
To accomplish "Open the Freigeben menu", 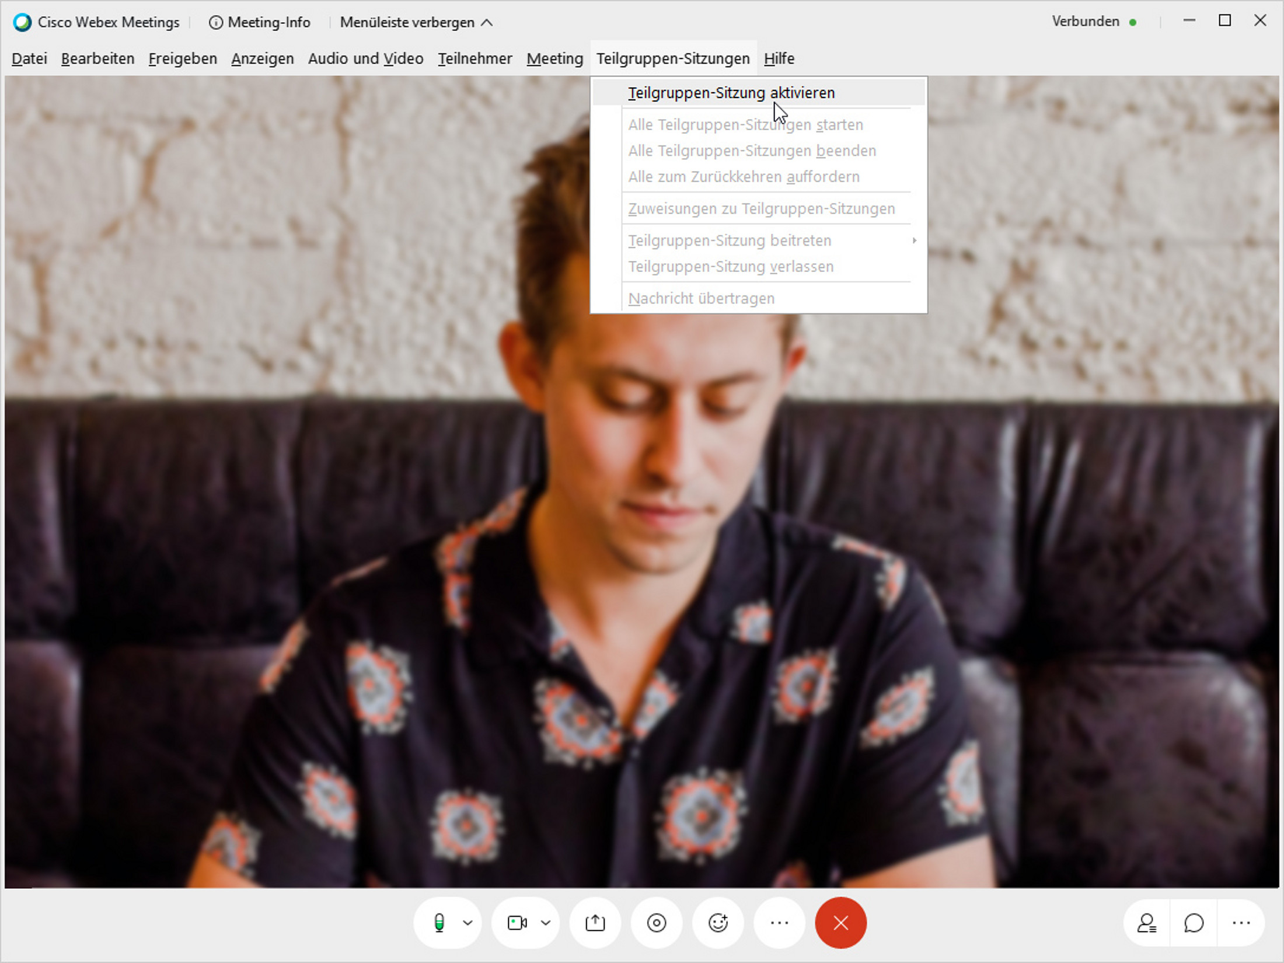I will [x=182, y=59].
